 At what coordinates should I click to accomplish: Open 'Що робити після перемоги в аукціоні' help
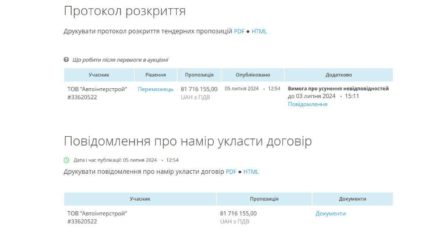coord(120,60)
